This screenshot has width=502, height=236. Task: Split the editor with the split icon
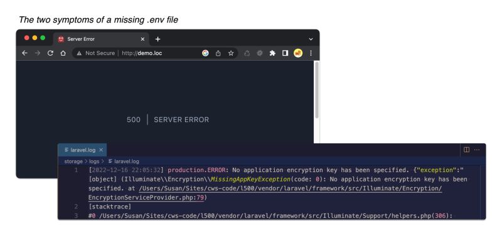[466, 150]
